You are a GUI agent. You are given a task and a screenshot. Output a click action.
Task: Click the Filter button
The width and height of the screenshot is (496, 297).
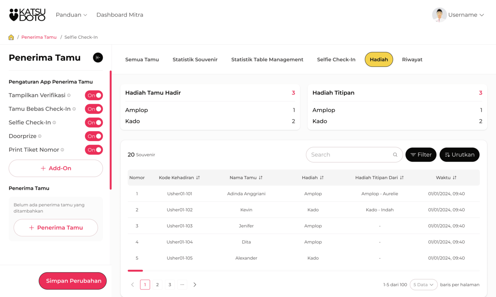(x=421, y=155)
